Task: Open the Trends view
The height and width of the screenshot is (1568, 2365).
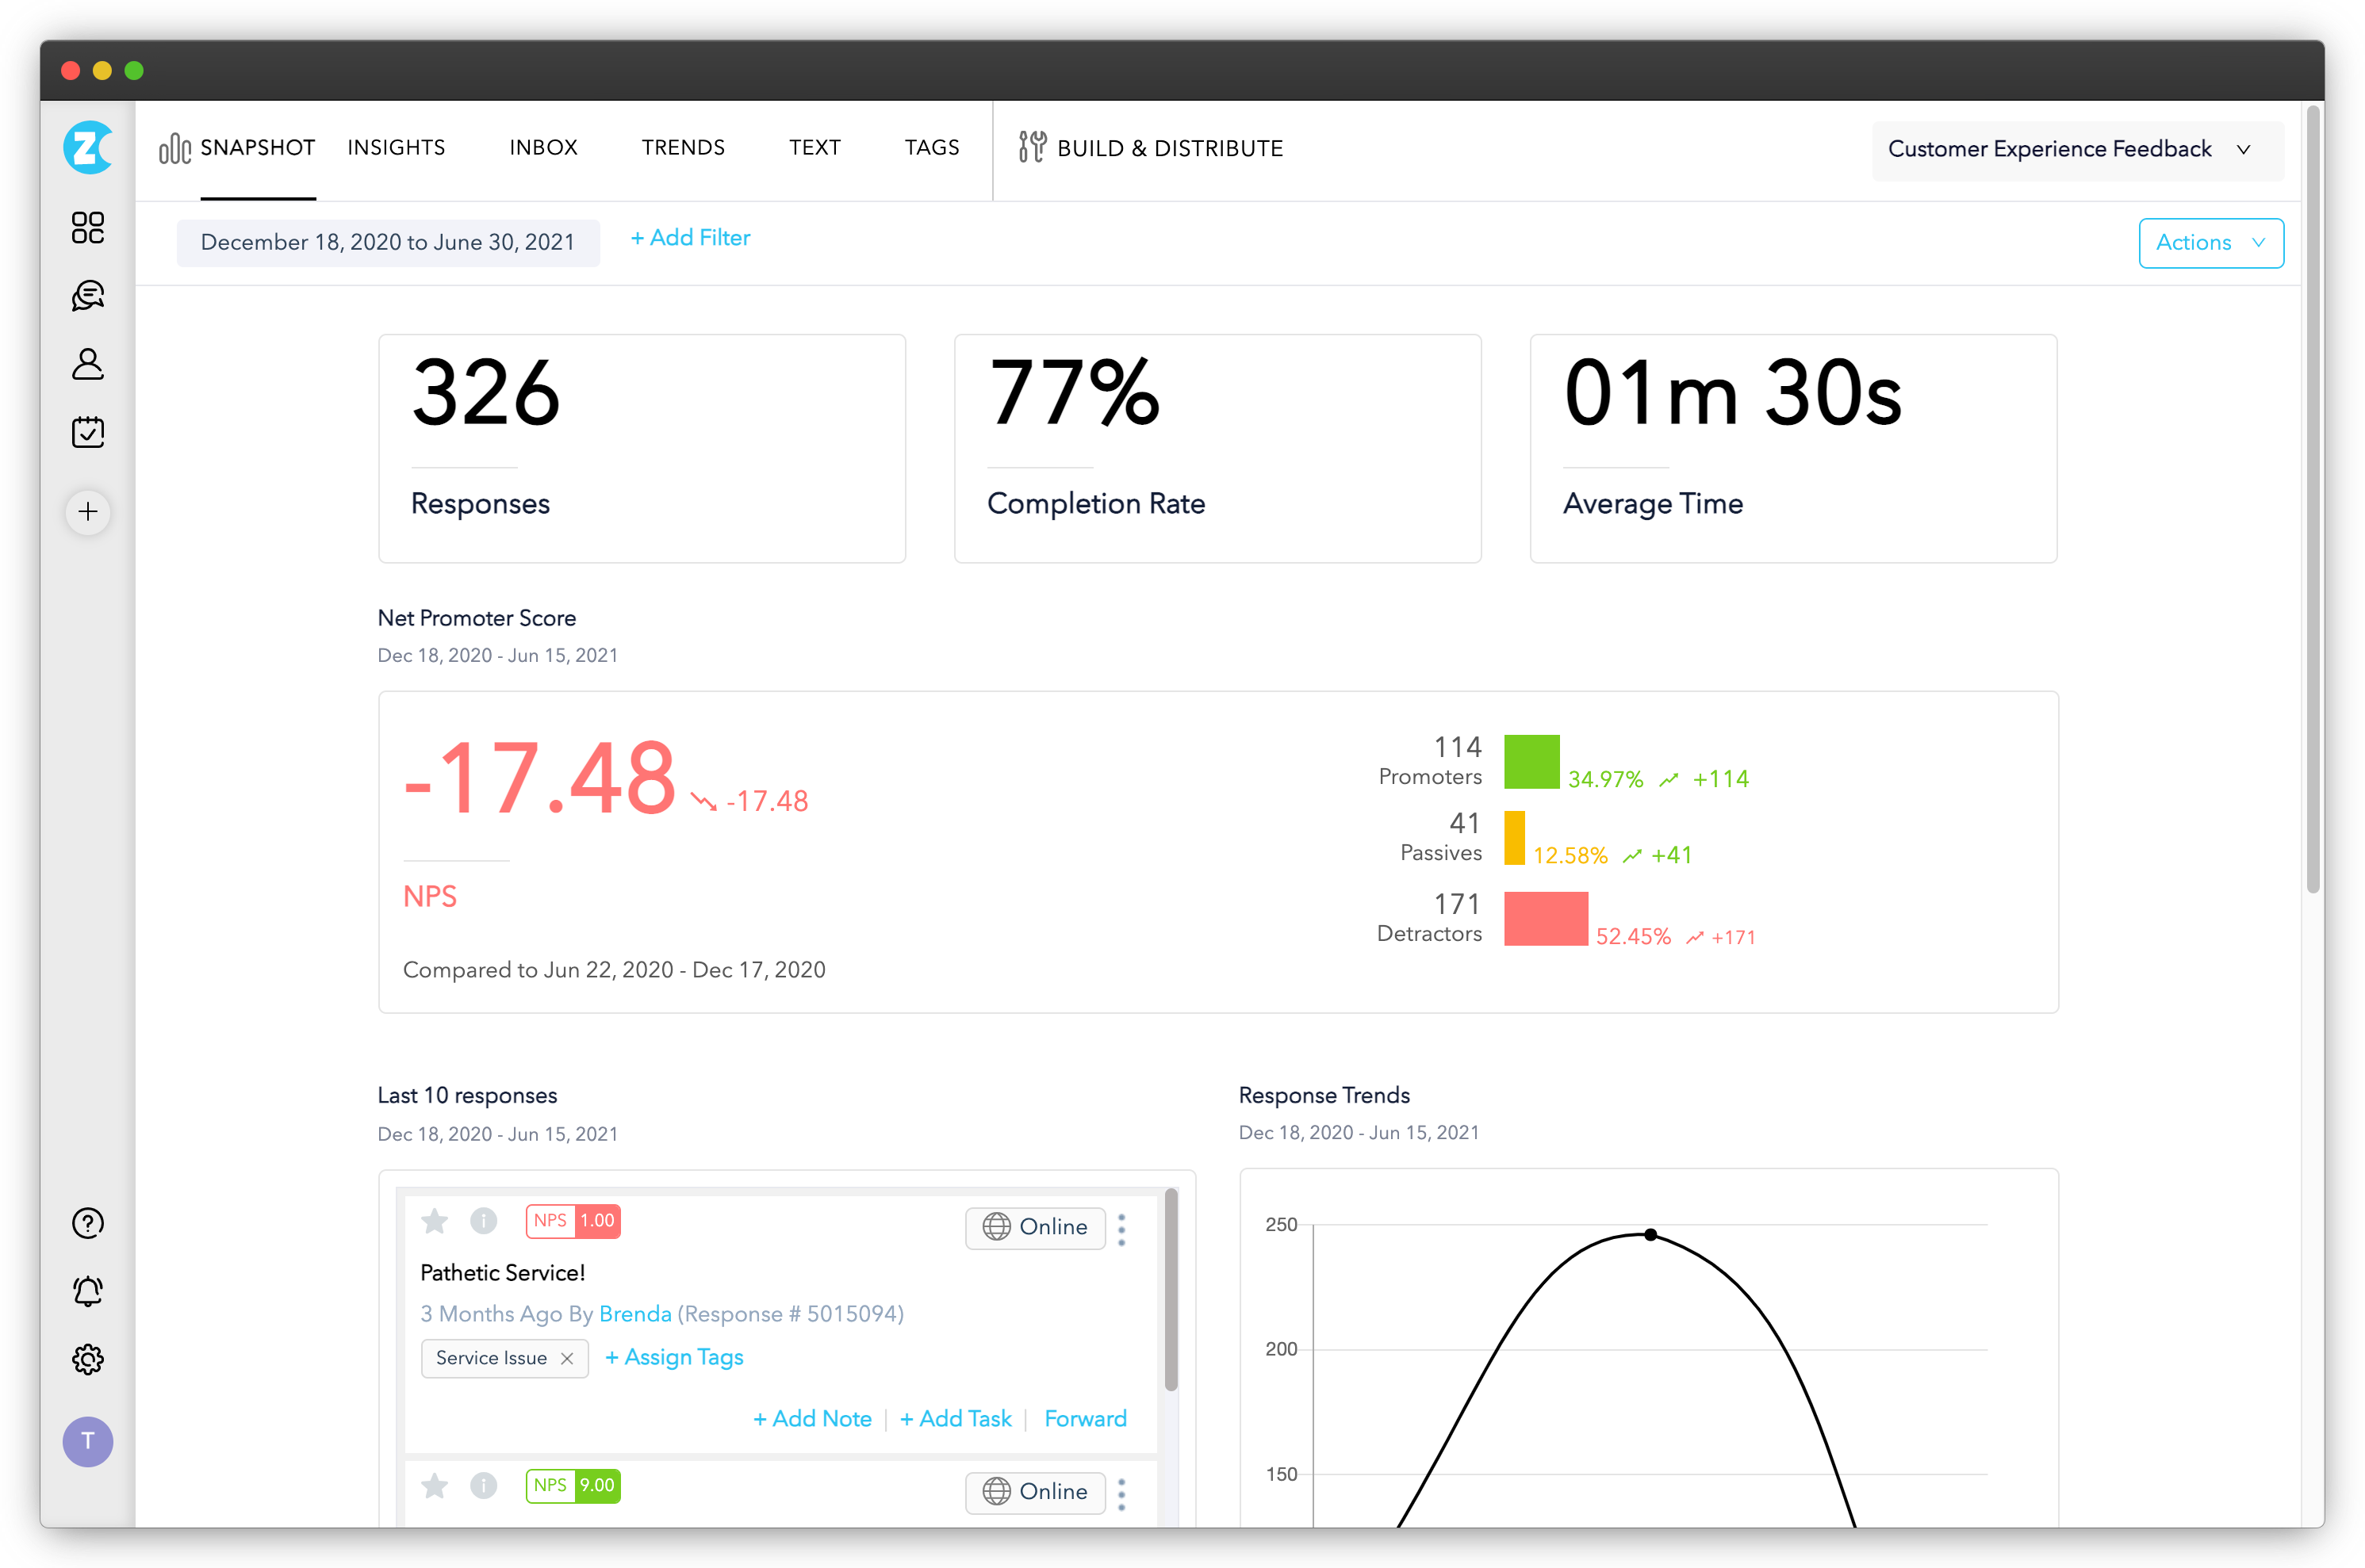Action: pos(683,147)
